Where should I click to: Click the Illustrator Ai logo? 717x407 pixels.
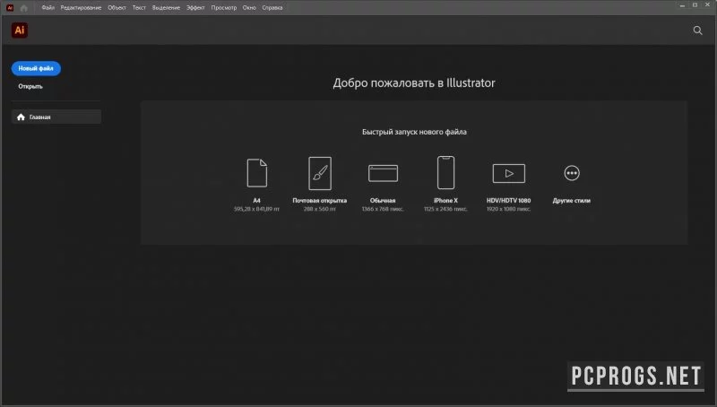20,30
